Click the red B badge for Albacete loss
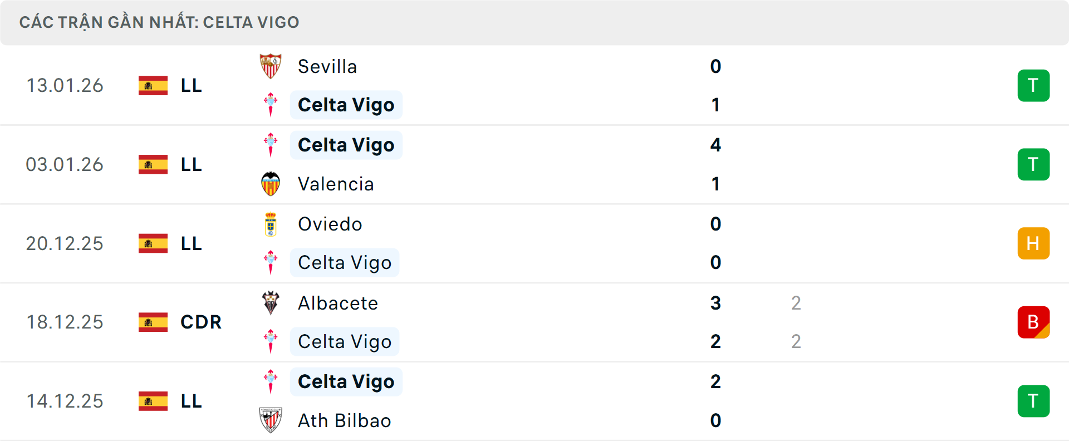This screenshot has height=441, width=1069. (1033, 322)
